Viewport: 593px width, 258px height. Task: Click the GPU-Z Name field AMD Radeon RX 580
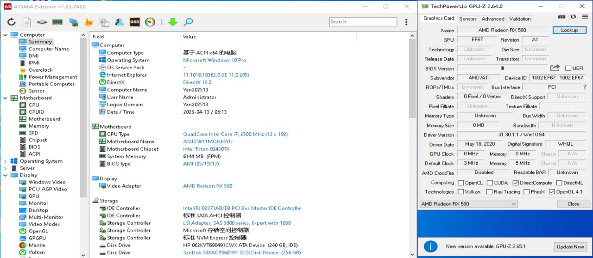click(502, 30)
